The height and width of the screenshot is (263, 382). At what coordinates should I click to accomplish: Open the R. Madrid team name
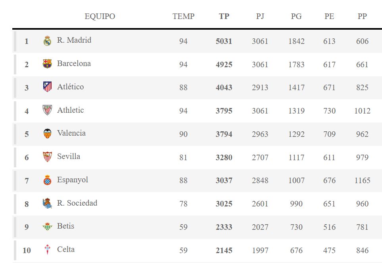coord(74,40)
